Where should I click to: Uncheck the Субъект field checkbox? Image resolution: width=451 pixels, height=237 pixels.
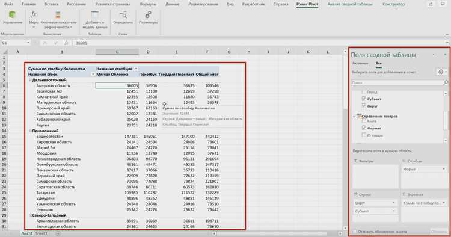[x=364, y=99]
